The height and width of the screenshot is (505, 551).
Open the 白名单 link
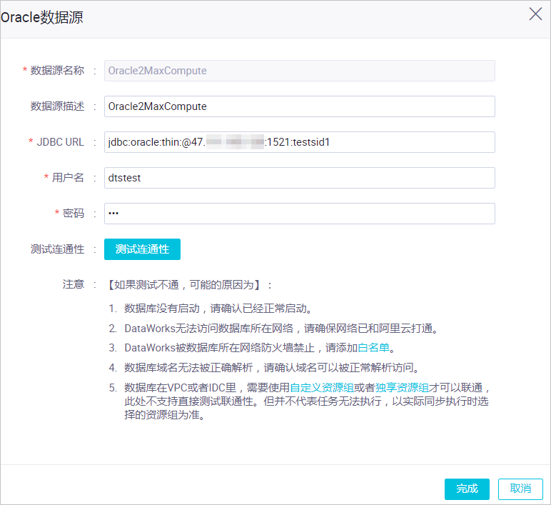[x=373, y=348]
